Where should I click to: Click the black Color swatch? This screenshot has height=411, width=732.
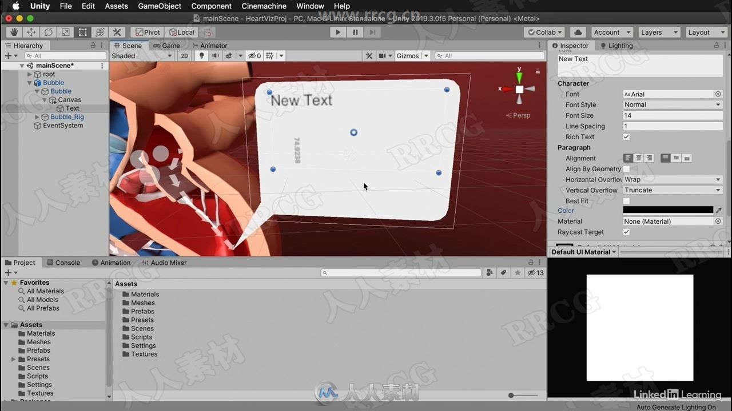668,211
